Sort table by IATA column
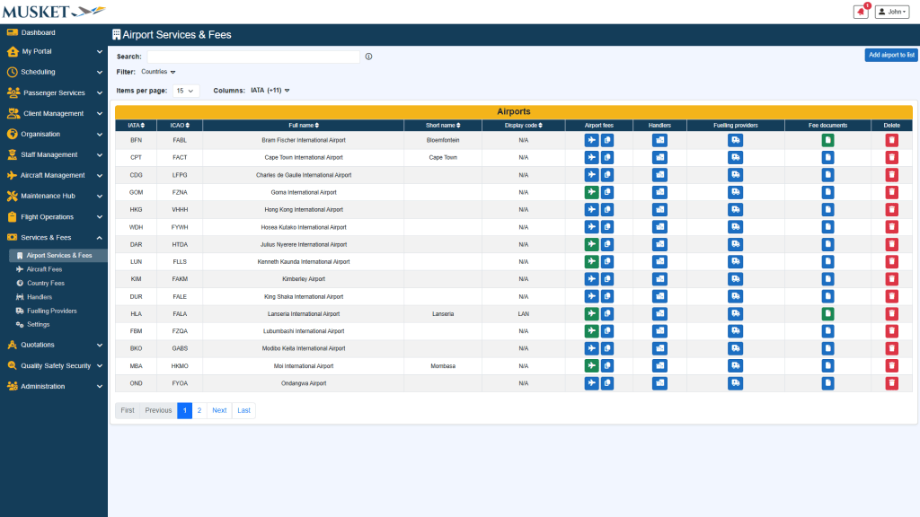The image size is (920, 517). pyautogui.click(x=136, y=125)
